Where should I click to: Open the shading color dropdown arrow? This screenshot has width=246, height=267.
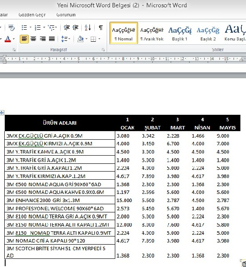tap(86, 39)
